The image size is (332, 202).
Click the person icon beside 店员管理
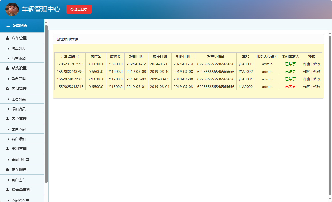point(8,88)
